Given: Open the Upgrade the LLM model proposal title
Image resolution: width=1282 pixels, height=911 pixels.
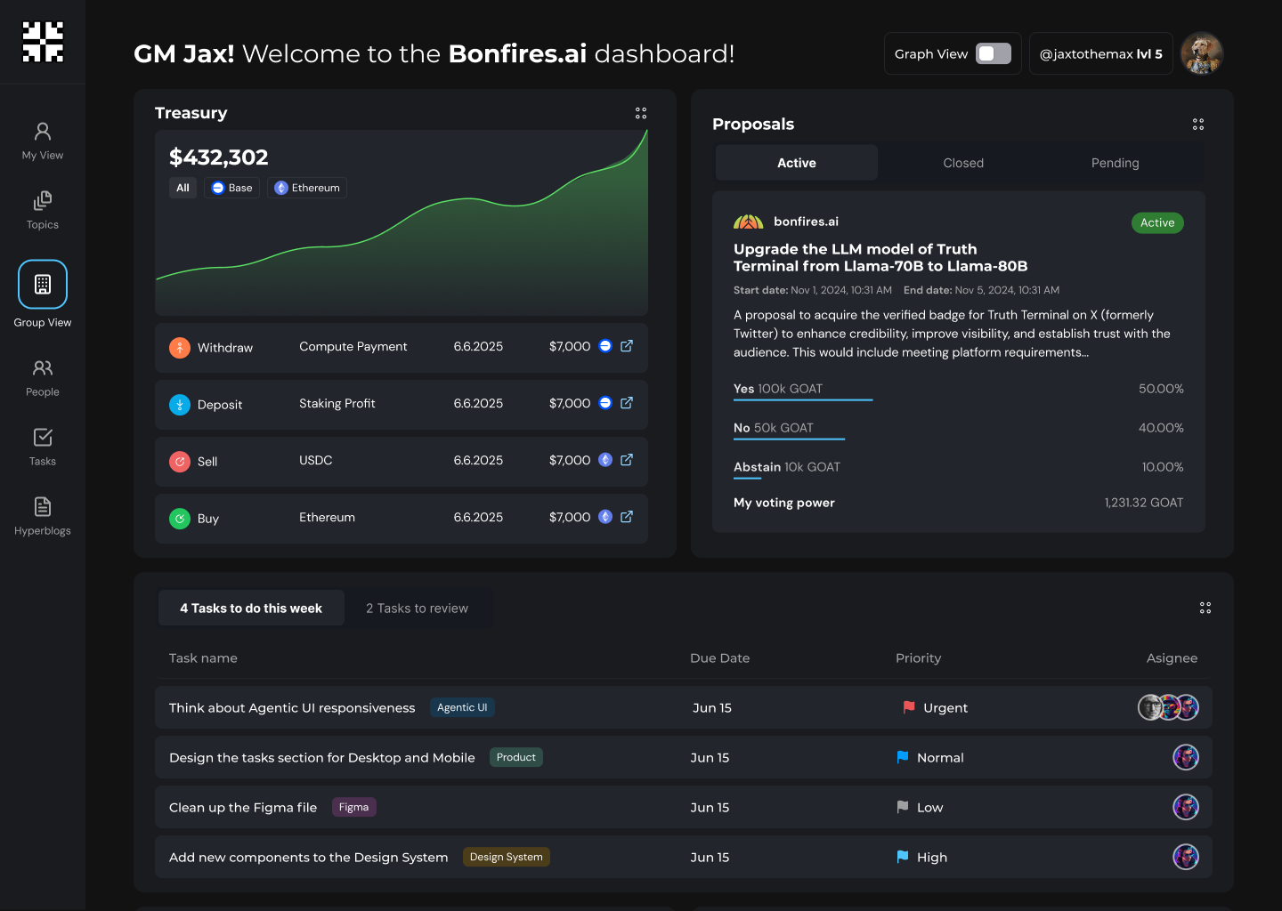Looking at the screenshot, I should tap(880, 257).
